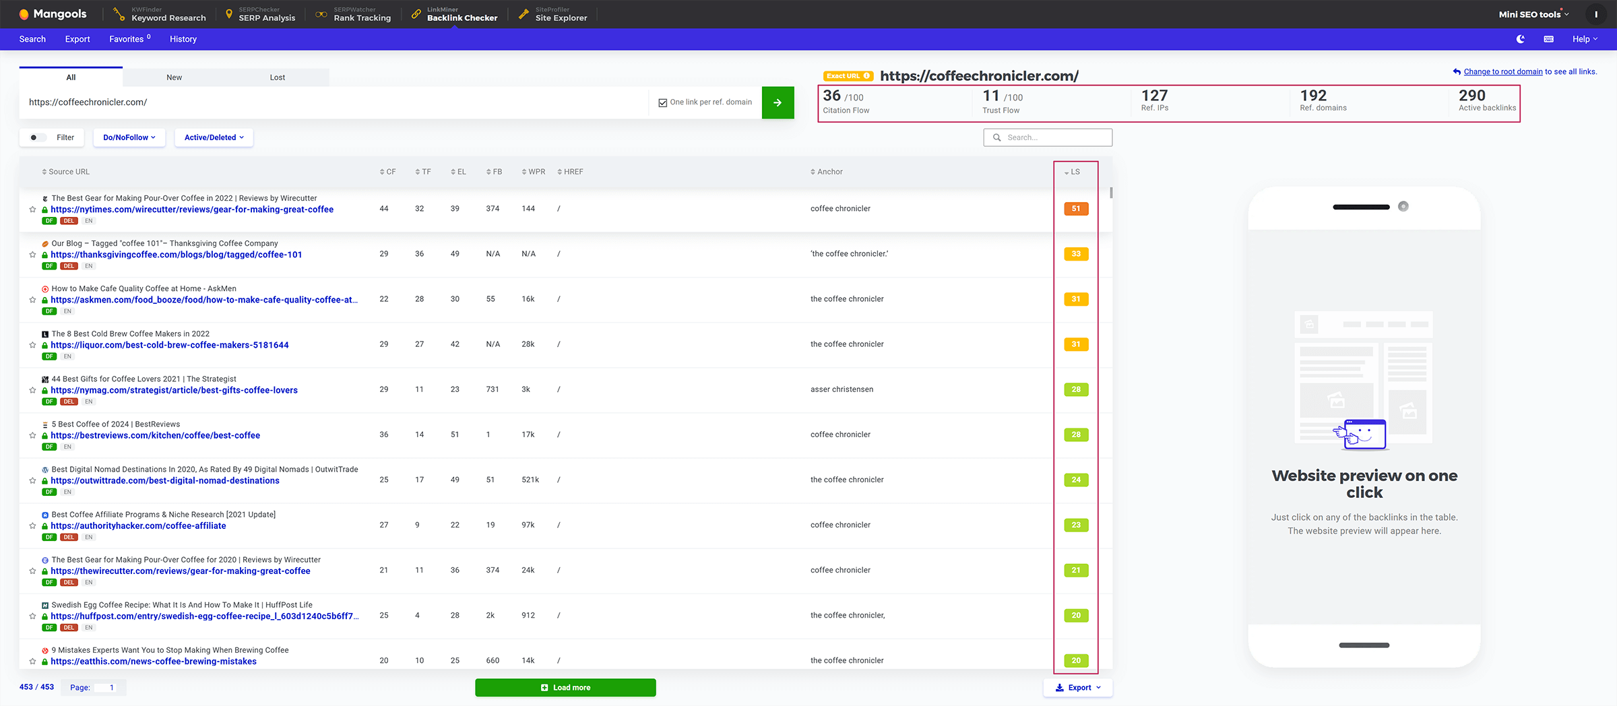
Task: Expand Mini SEO tools menu
Action: [x=1533, y=14]
